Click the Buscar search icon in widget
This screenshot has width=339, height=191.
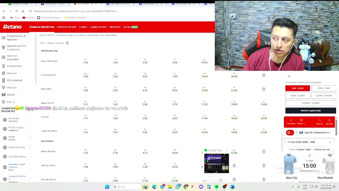(x=319, y=122)
